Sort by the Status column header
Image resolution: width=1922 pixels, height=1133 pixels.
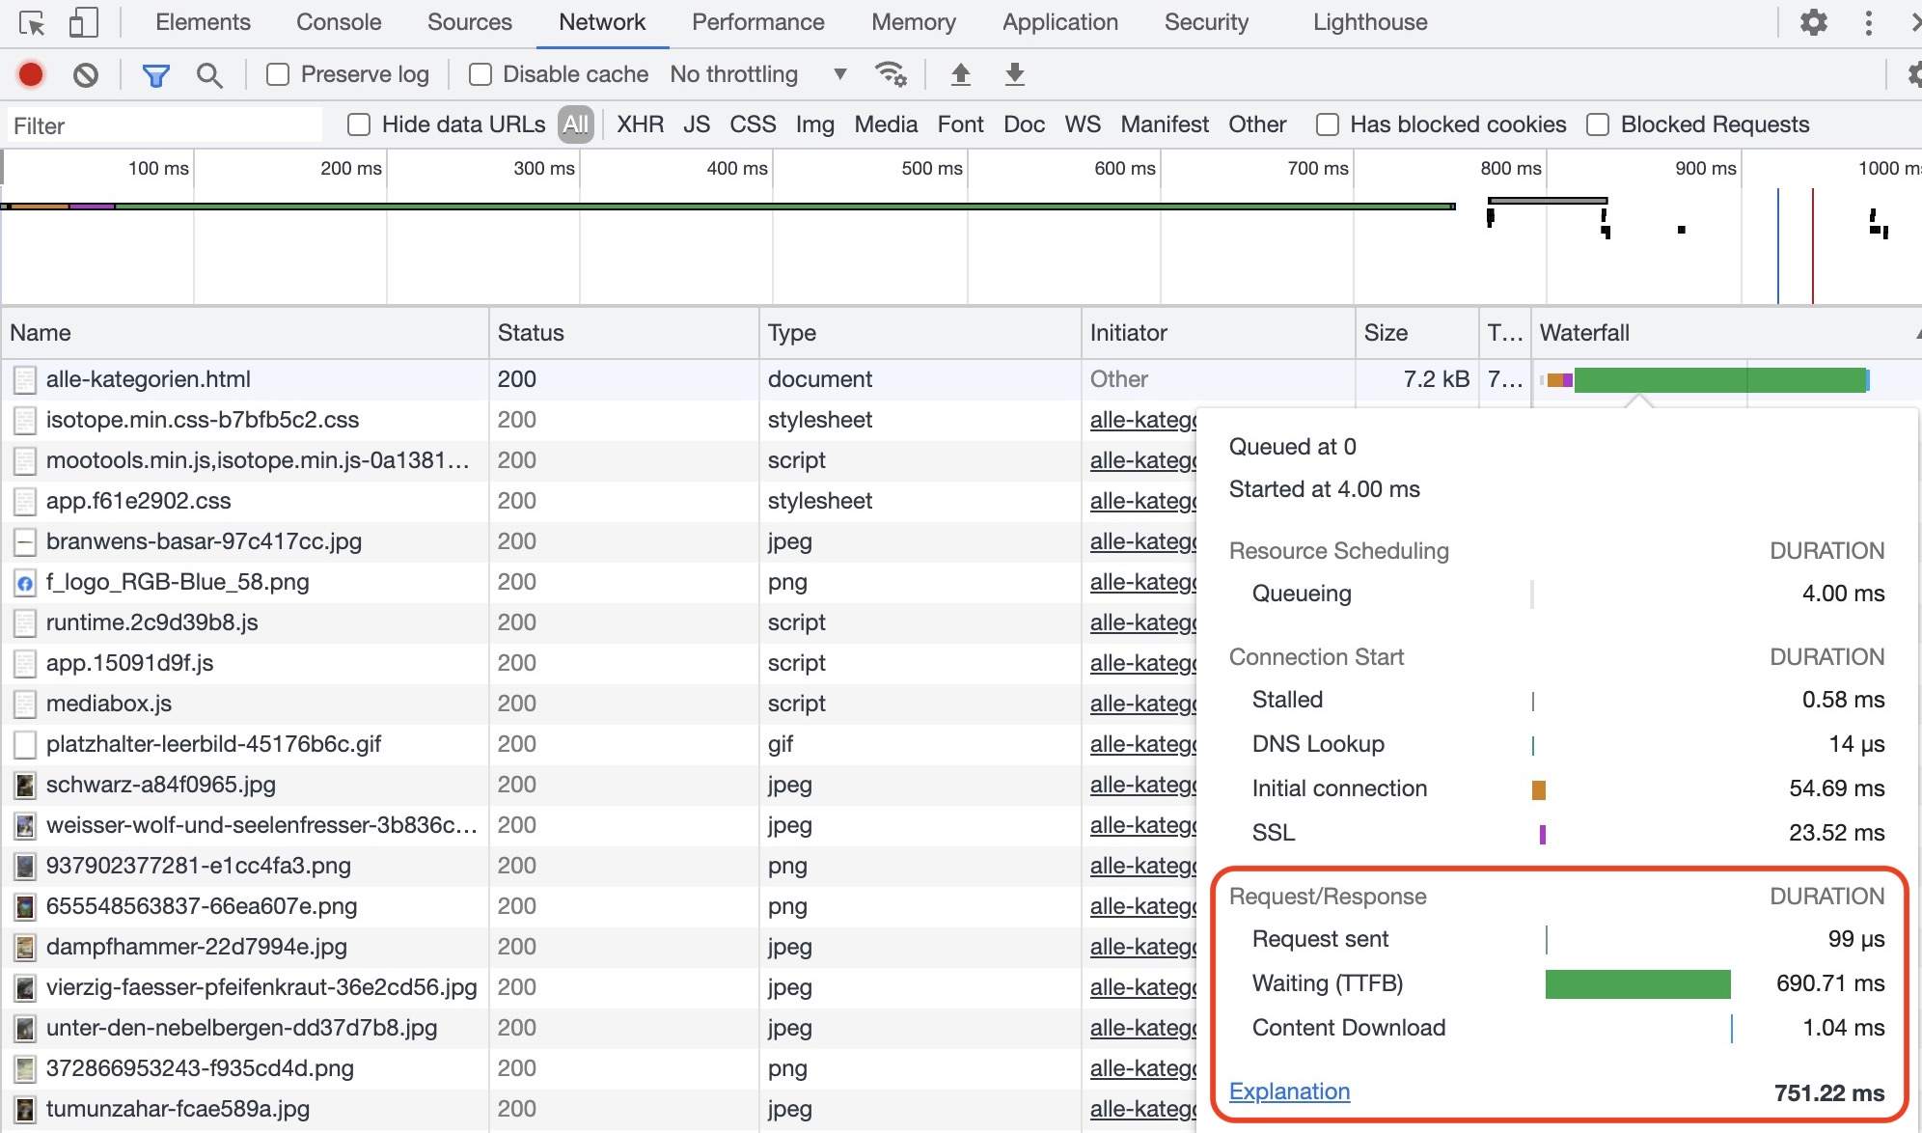[623, 333]
